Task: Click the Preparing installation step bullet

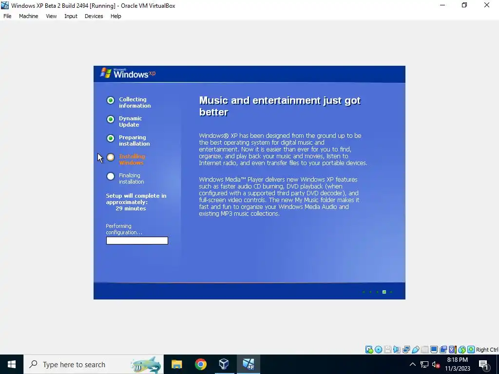Action: [x=111, y=138]
